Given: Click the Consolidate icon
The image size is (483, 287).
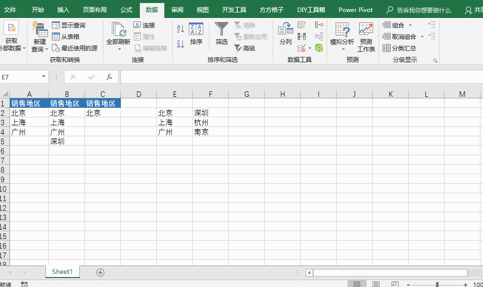Looking at the screenshot, I should click(x=319, y=25).
